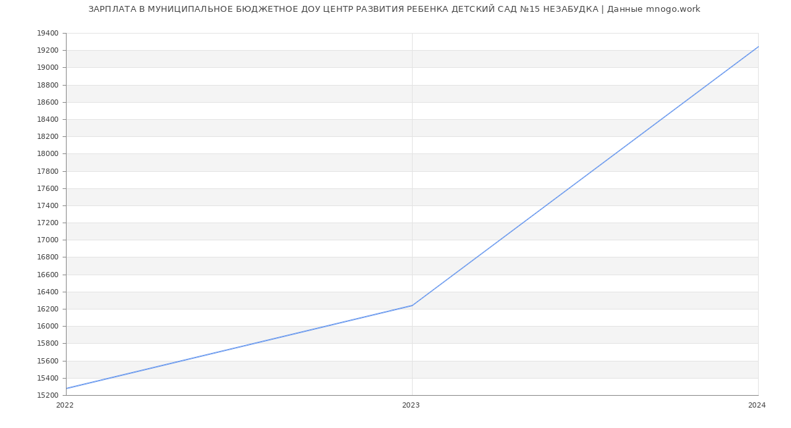Click the 15400 y-axis label
This screenshot has height=428, width=791.
47,378
